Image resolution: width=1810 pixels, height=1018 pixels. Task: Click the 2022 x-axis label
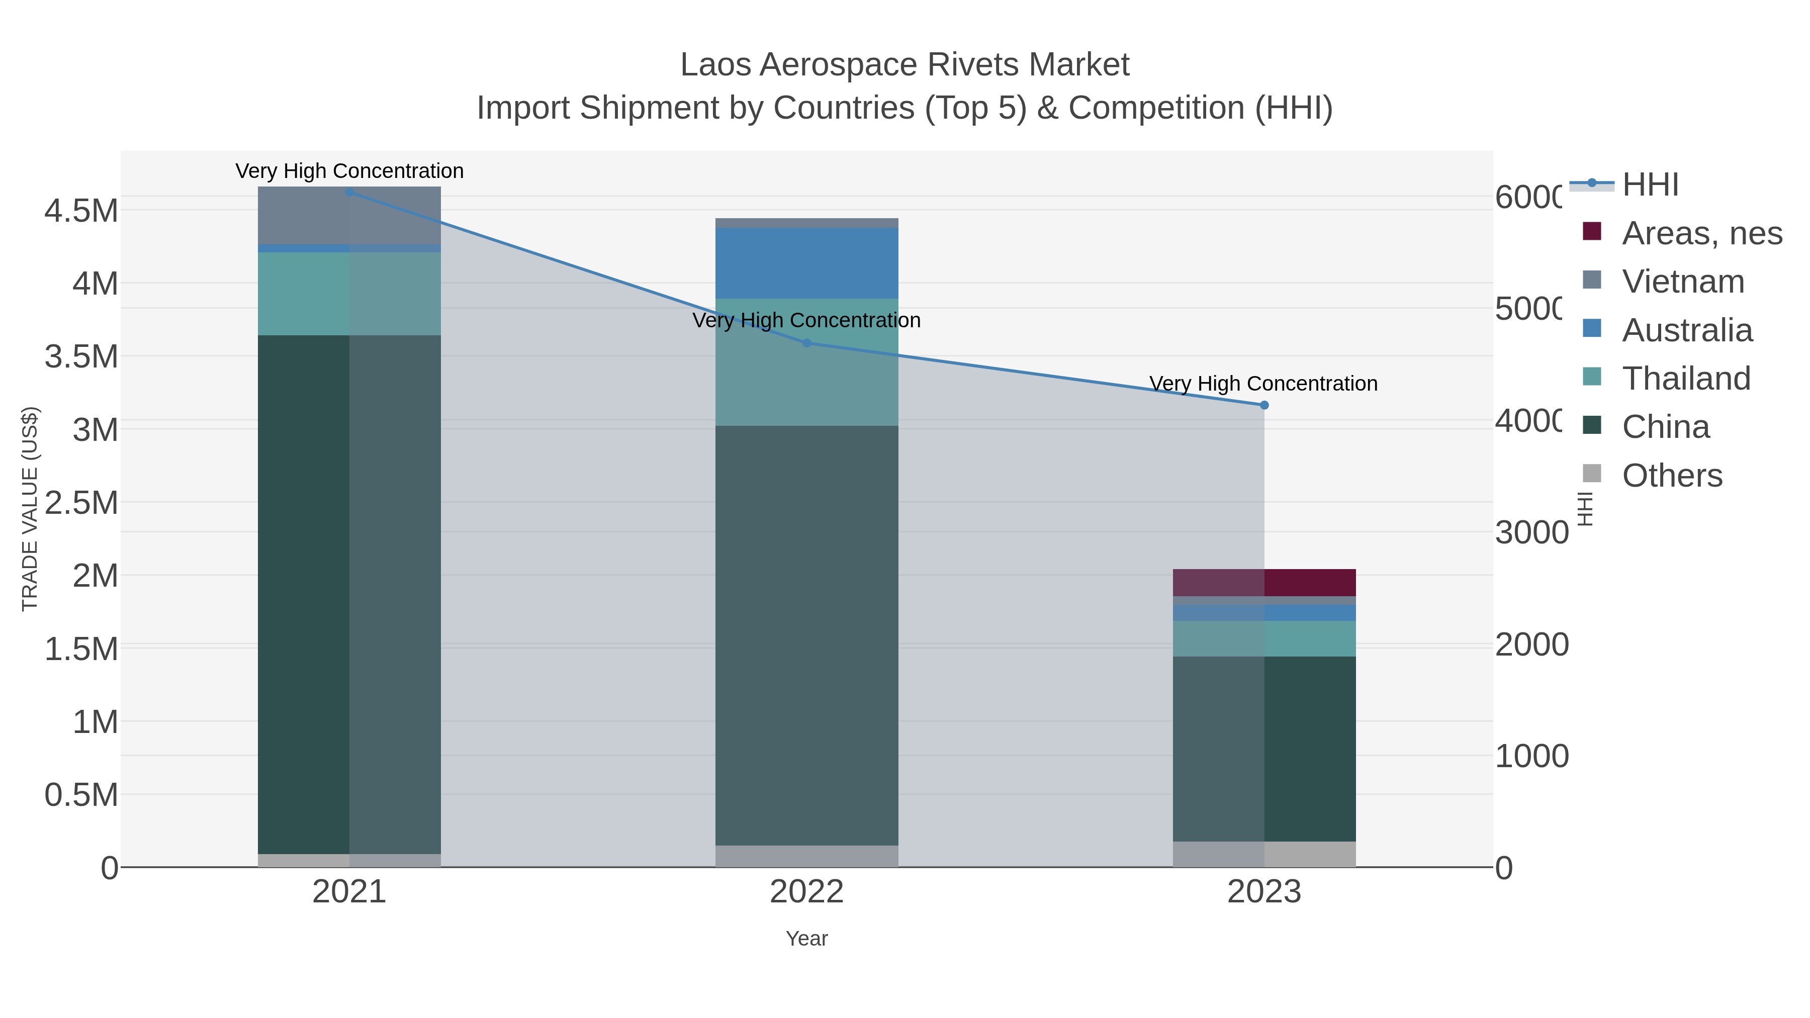[x=806, y=891]
